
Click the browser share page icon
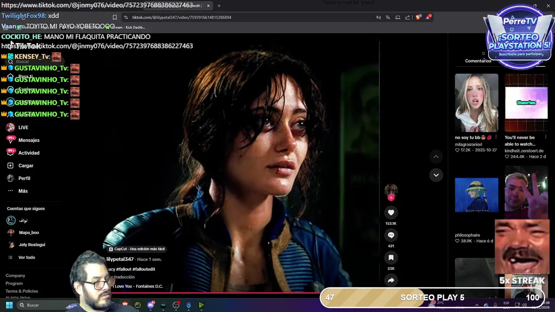click(x=408, y=17)
